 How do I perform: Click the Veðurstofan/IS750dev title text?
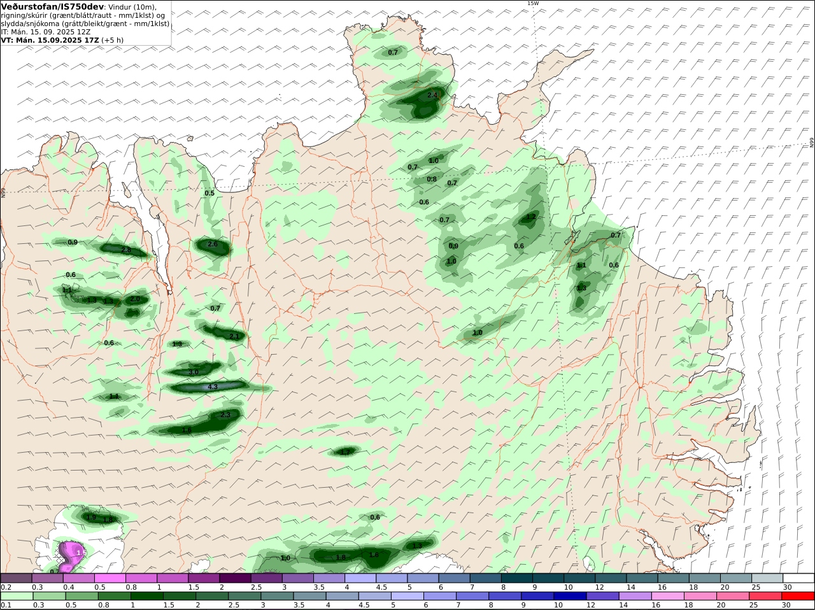tap(53, 6)
